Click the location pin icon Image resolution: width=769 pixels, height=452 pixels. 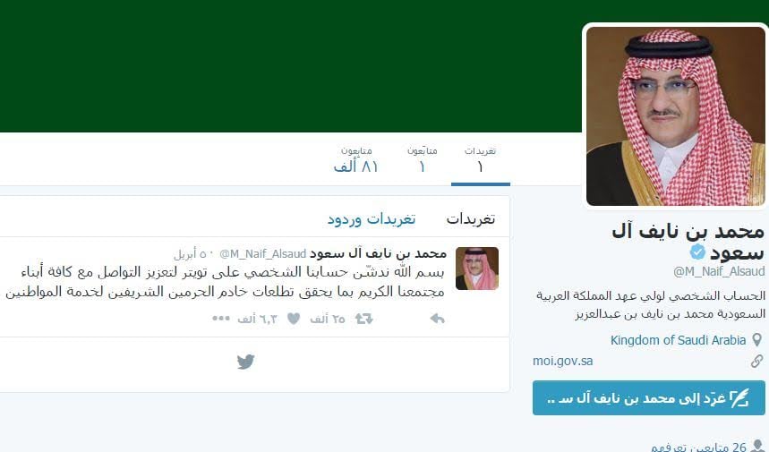tap(757, 340)
